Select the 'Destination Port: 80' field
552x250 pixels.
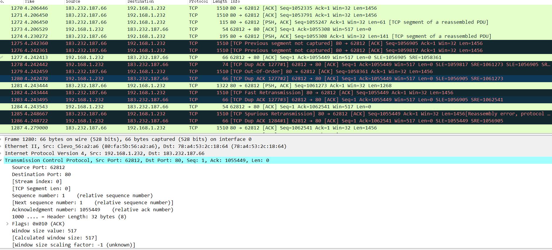pos(41,175)
